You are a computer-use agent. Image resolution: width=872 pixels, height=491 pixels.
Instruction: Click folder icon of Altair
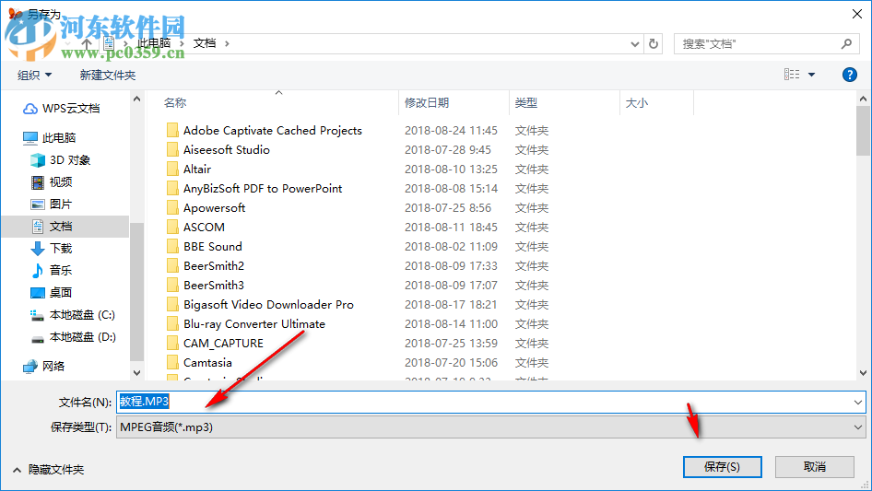coord(172,170)
